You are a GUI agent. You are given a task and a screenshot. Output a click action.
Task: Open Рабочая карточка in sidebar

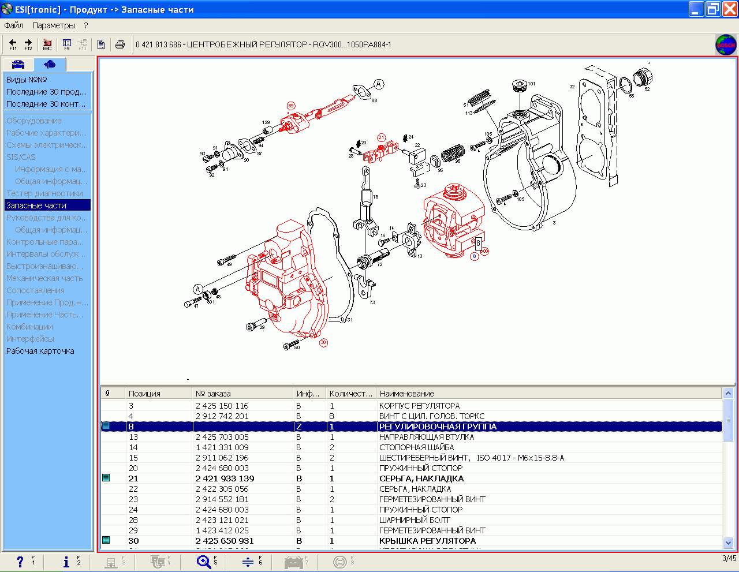pyautogui.click(x=40, y=351)
